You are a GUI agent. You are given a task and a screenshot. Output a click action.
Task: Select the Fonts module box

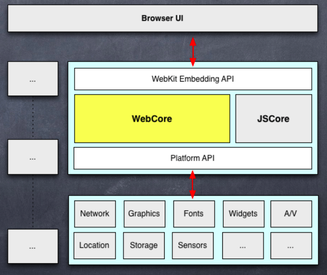(194, 214)
